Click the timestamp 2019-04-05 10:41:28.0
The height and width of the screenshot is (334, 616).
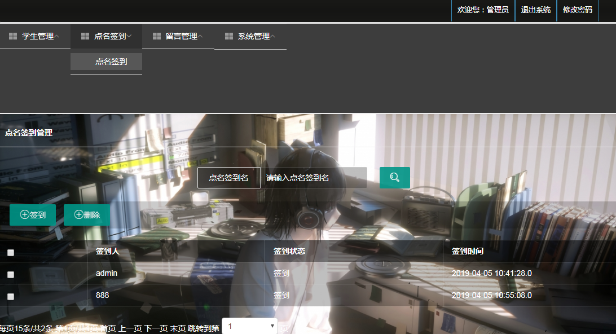[x=492, y=273]
